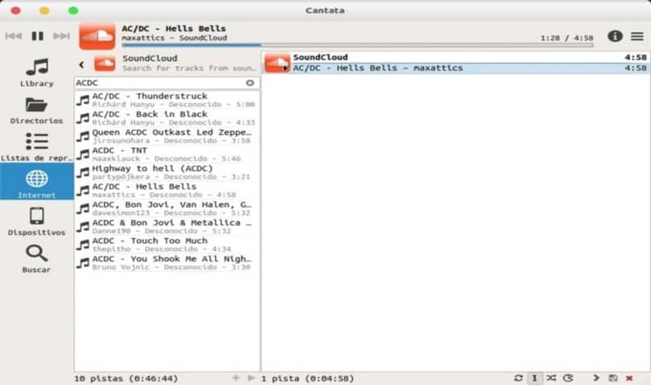651x385 pixels.
Task: Click SoundCloud cover in the play queue
Action: click(x=277, y=63)
